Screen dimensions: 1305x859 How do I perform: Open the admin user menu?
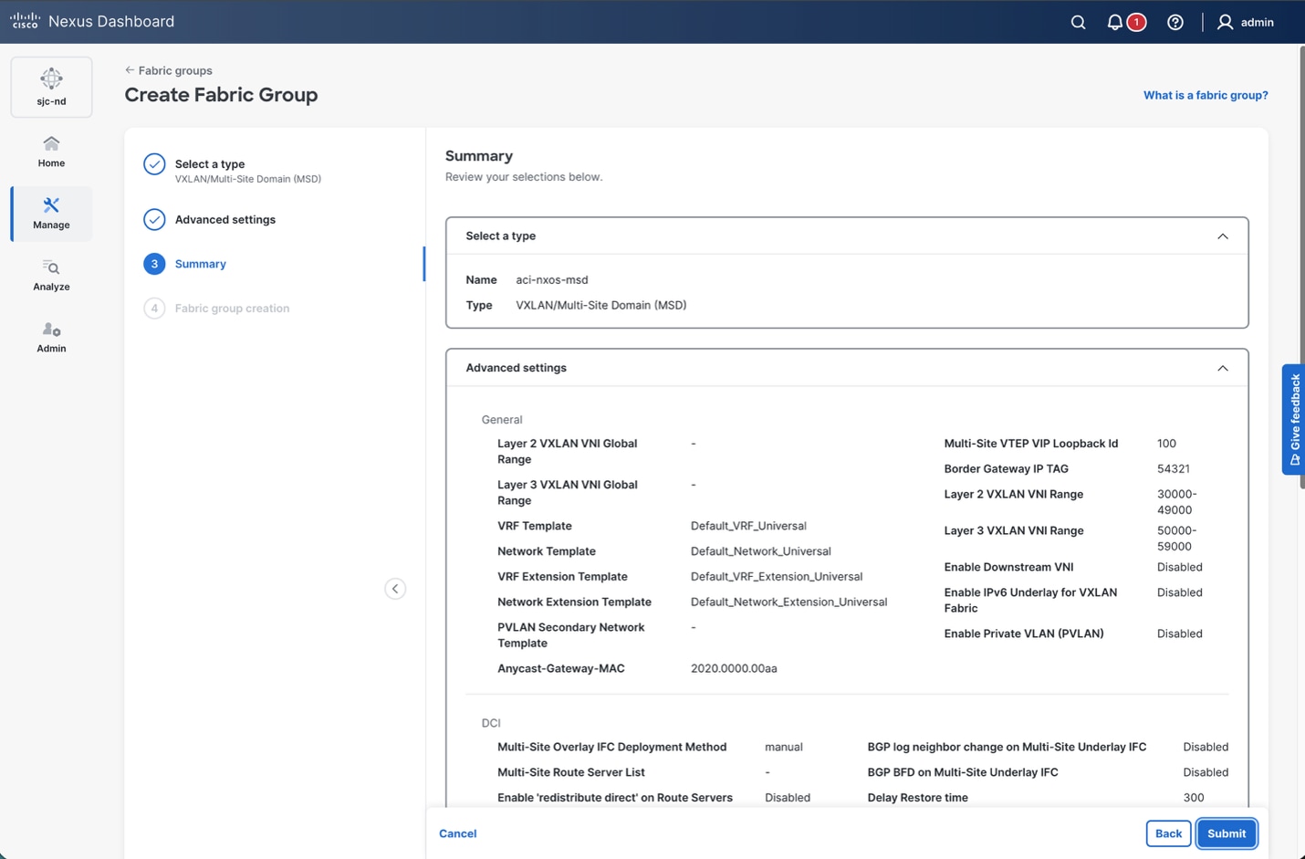click(1246, 22)
